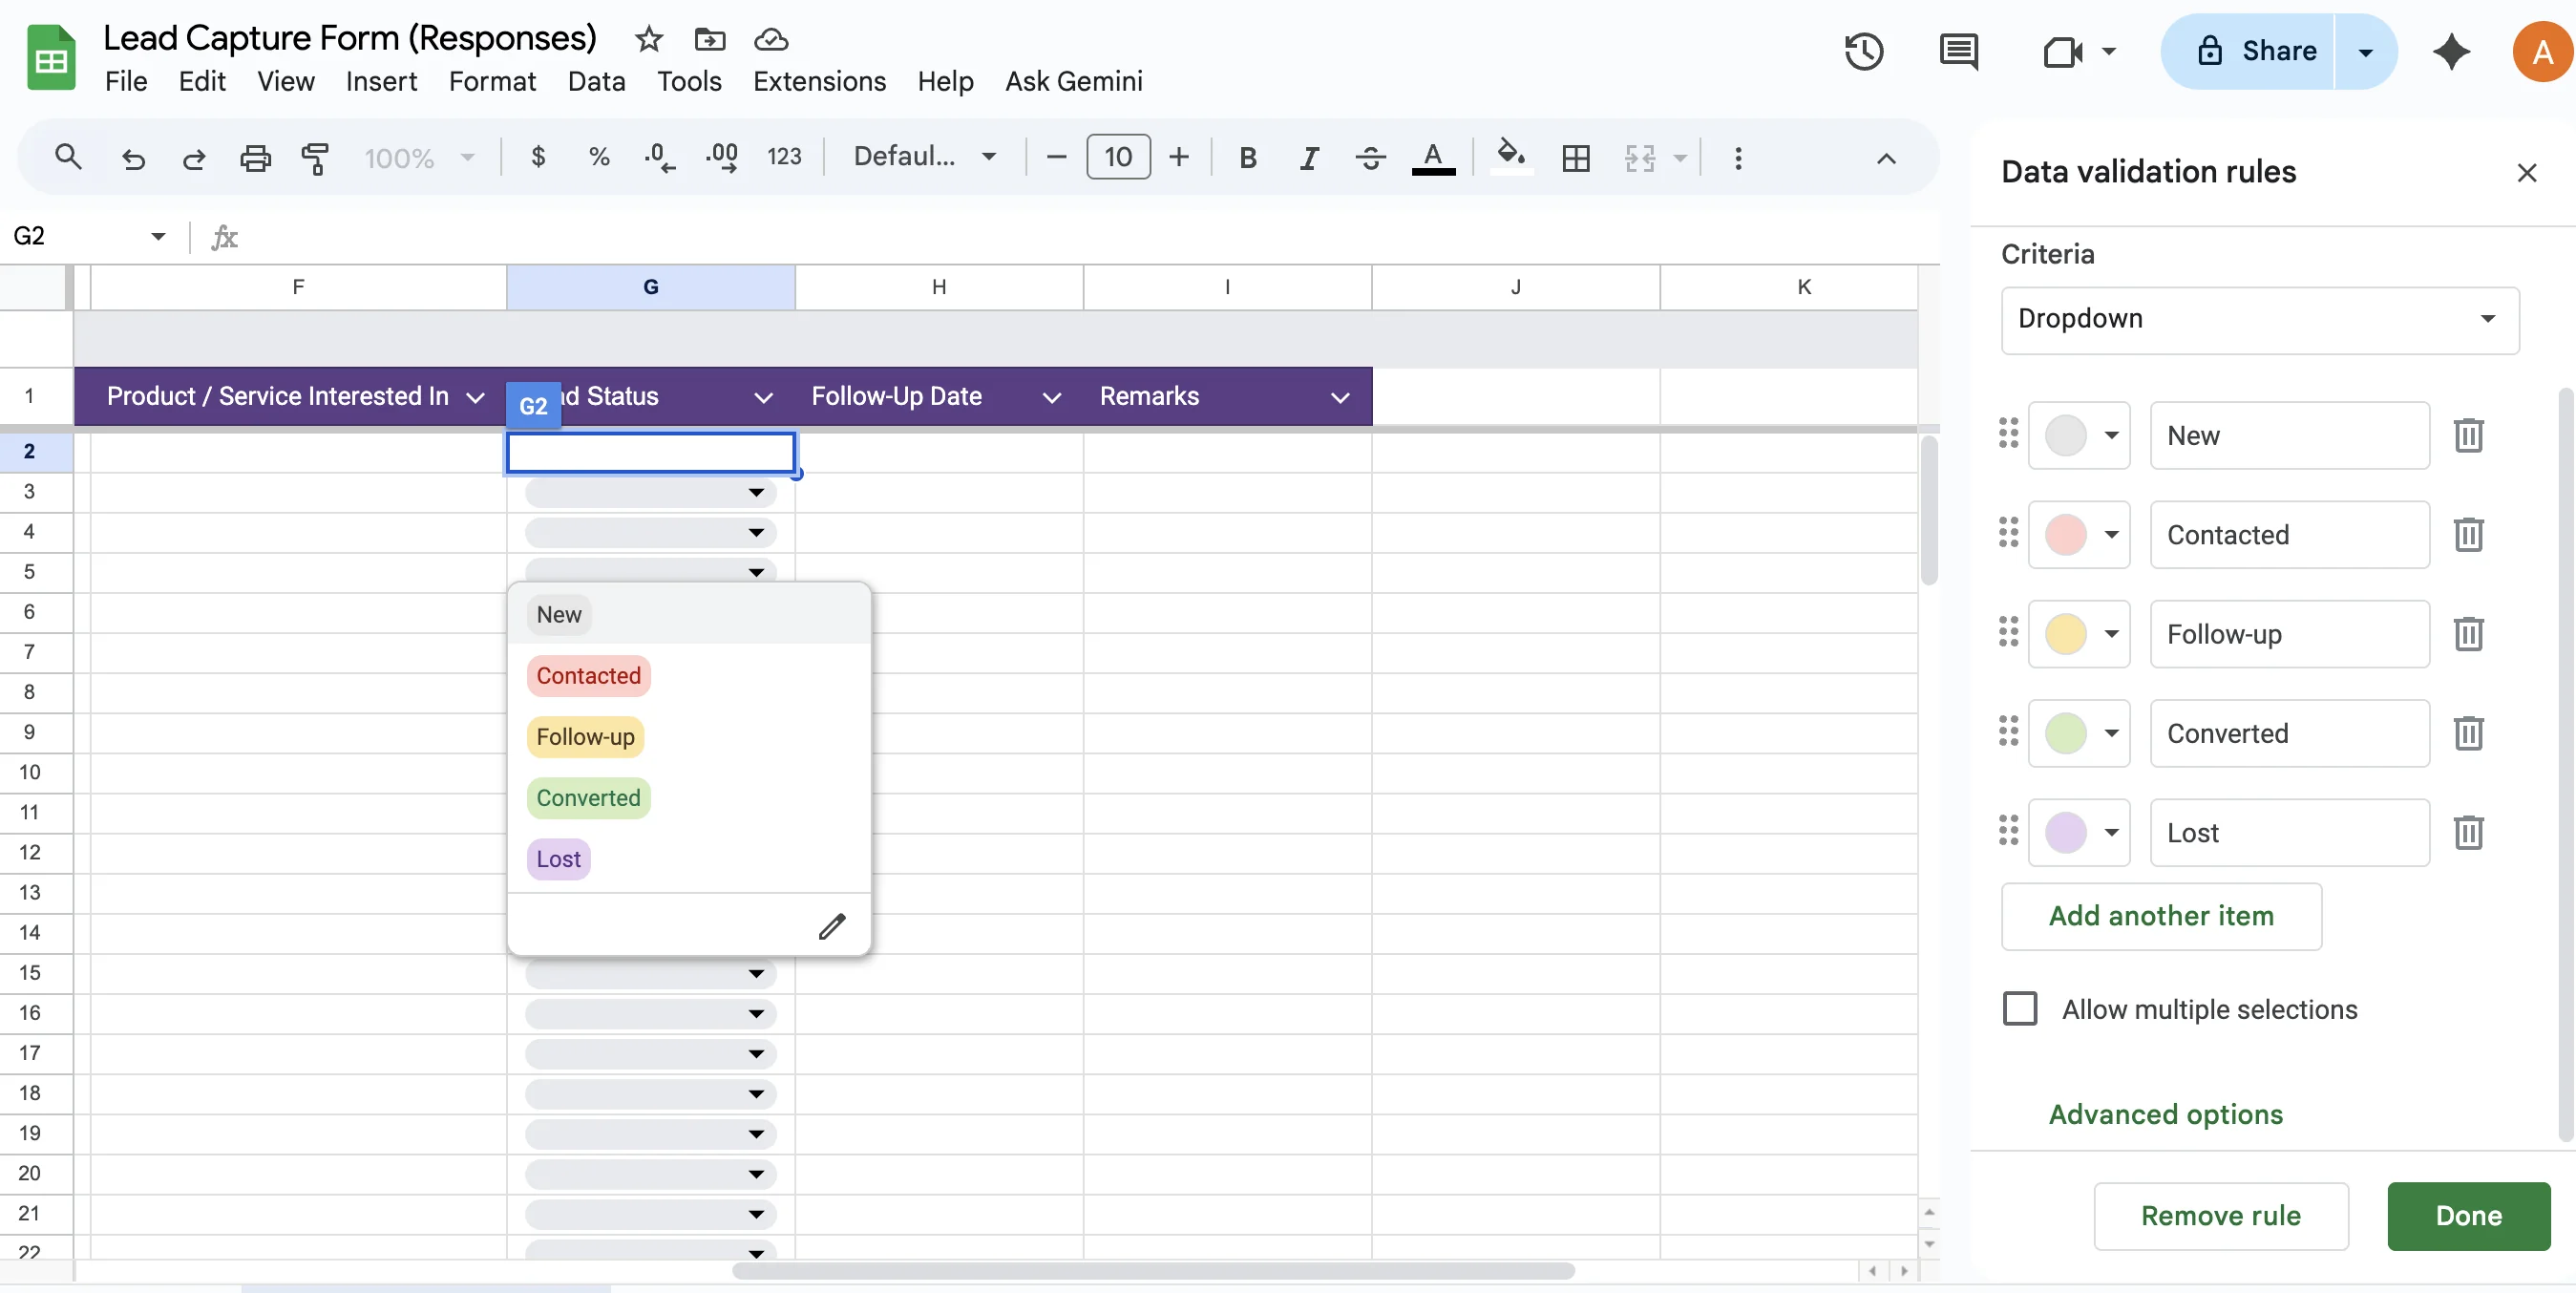Apply currency format with the dollar icon
The image size is (2576, 1293).
pos(538,157)
